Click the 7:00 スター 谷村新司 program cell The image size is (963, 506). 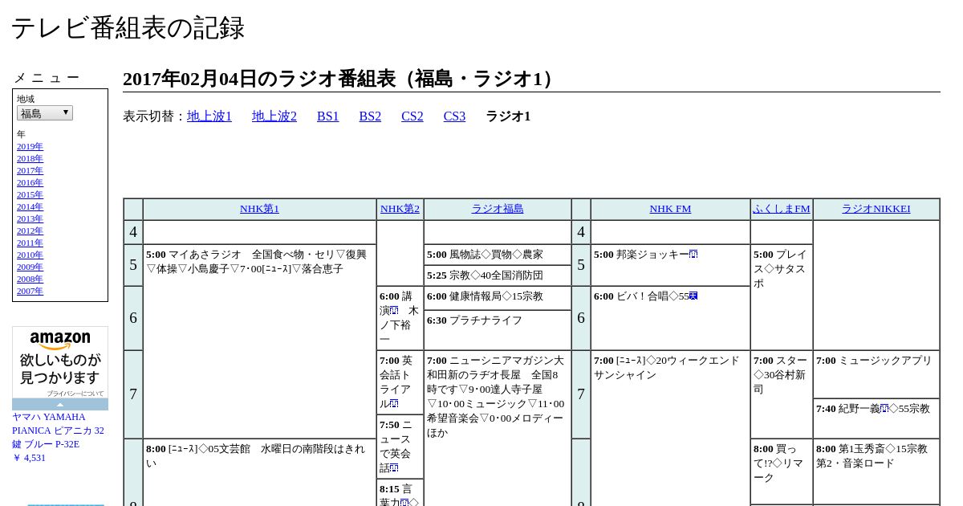(782, 394)
